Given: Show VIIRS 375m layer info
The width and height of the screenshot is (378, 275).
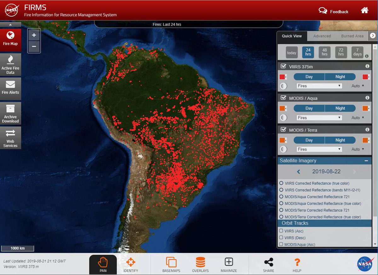Looking at the screenshot, I should [x=367, y=66].
